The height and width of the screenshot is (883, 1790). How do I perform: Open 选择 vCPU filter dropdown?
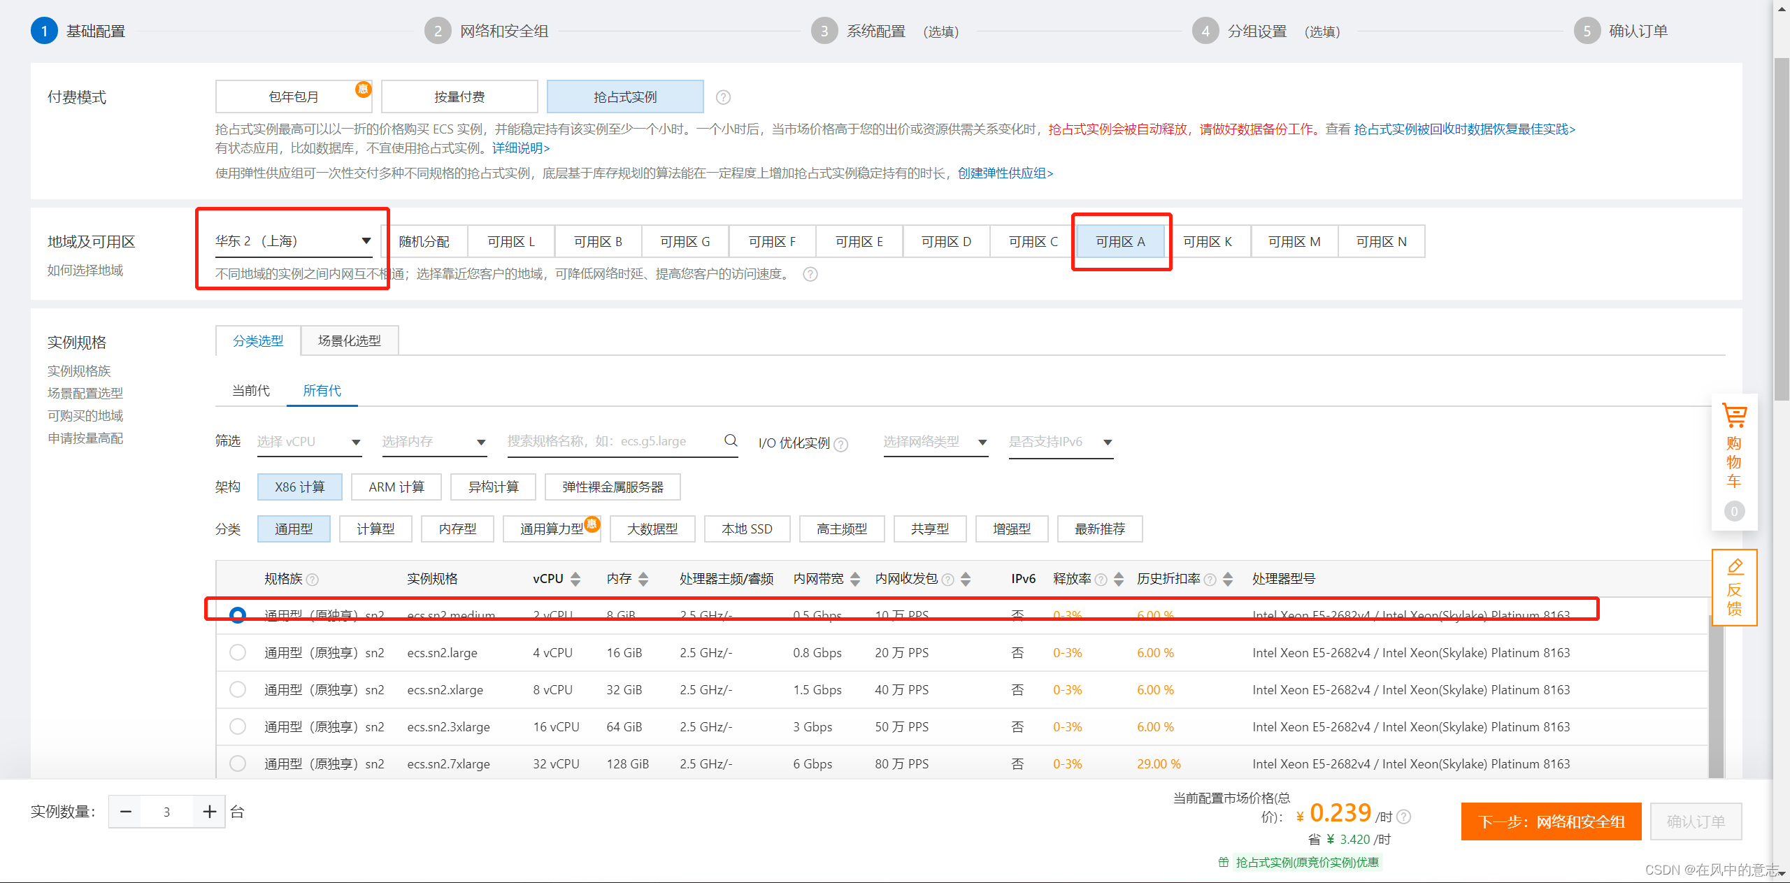point(309,442)
